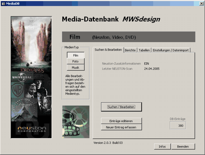Click the DB-Einträge count field

tap(178, 125)
